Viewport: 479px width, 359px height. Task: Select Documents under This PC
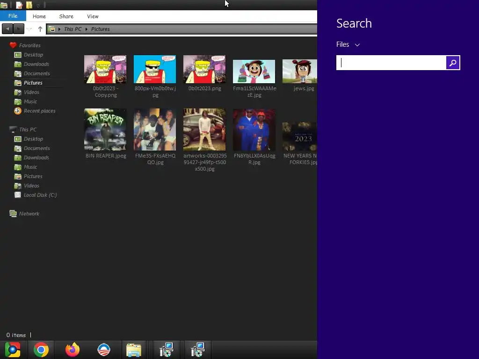[36, 148]
